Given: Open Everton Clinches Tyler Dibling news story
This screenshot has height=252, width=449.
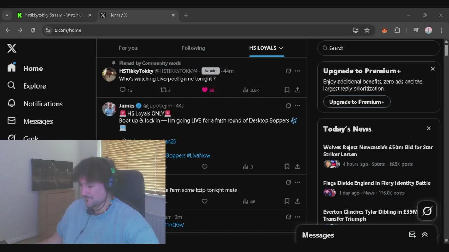Looking at the screenshot, I should click(x=370, y=215).
